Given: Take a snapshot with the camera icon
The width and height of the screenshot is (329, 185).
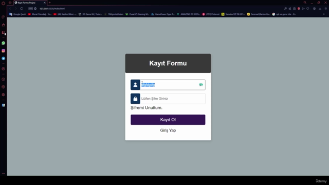Looking at the screenshot, I should (295, 9).
